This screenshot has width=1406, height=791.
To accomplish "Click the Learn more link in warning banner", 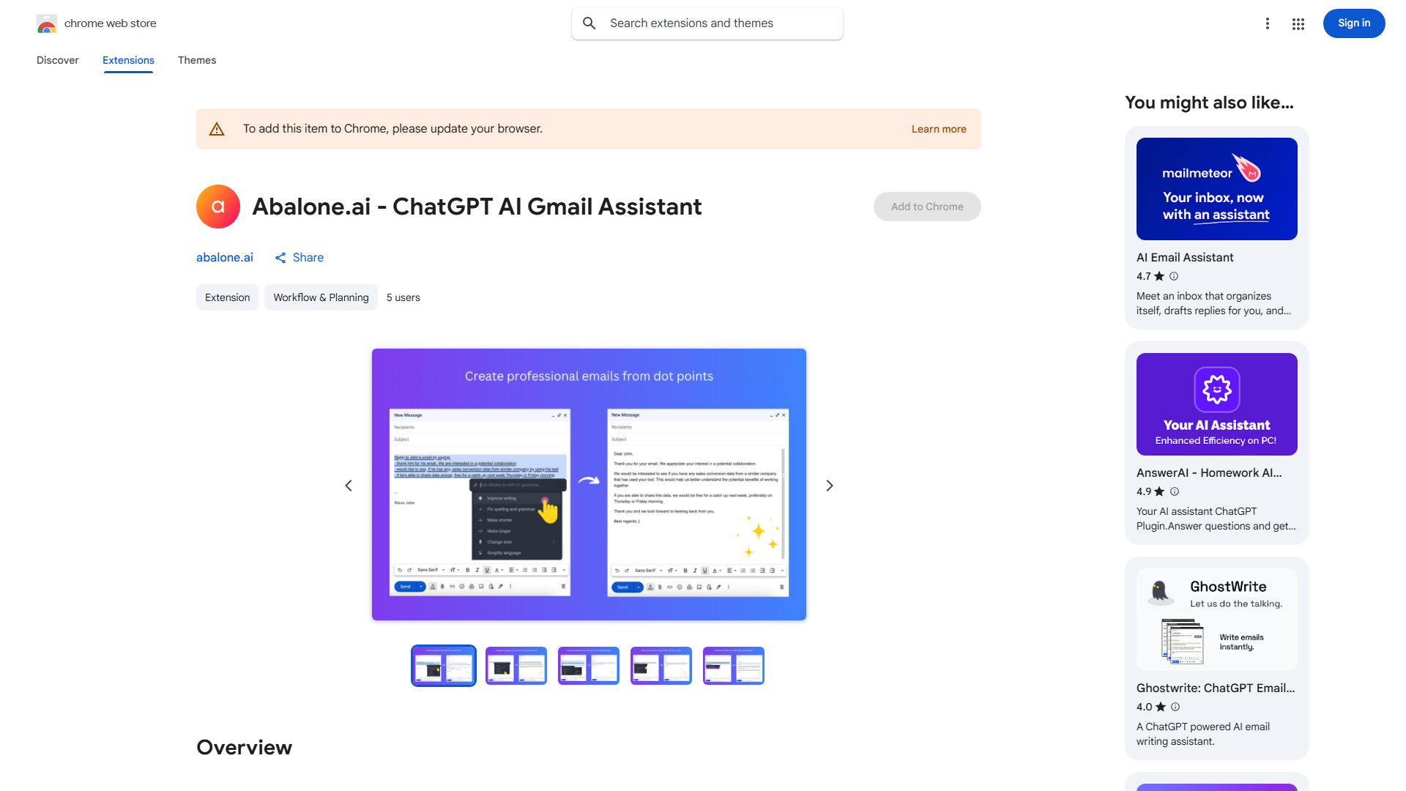I will point(939,129).
